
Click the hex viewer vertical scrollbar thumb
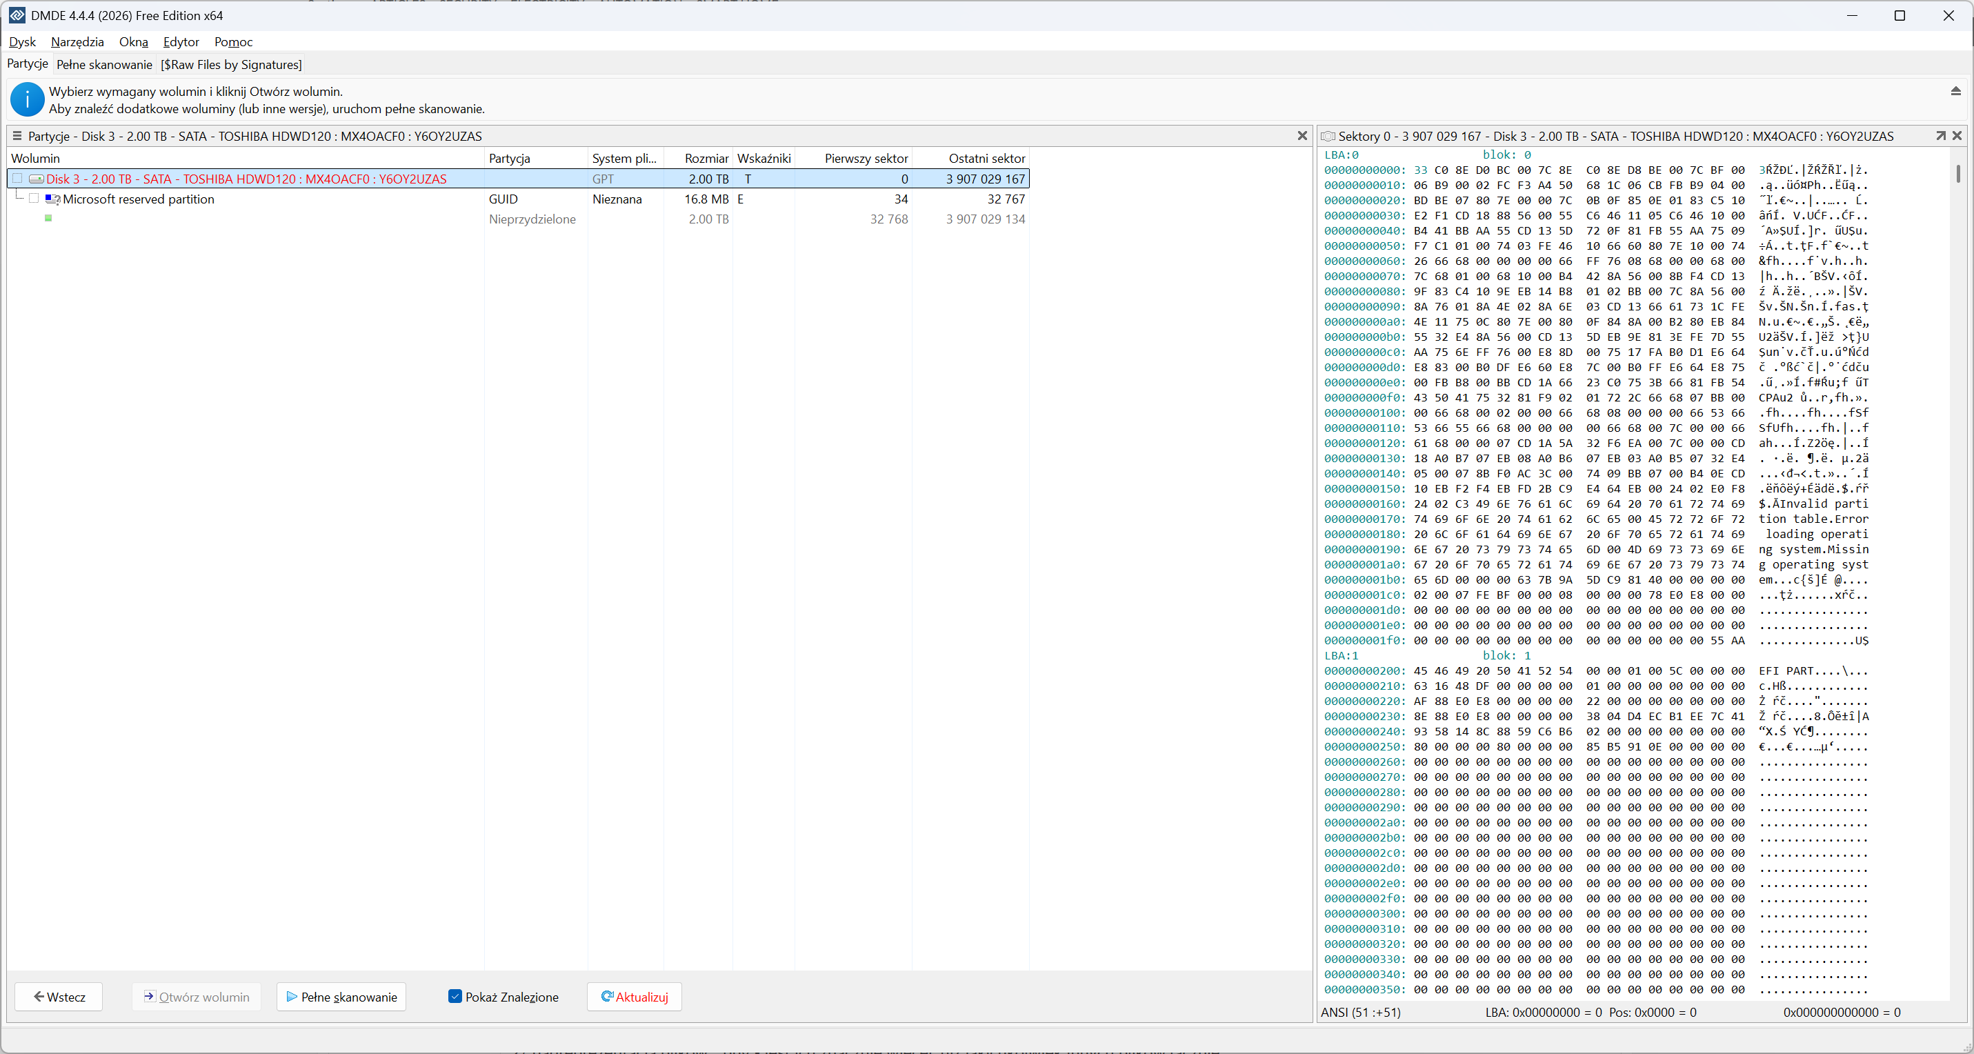[x=1958, y=174]
